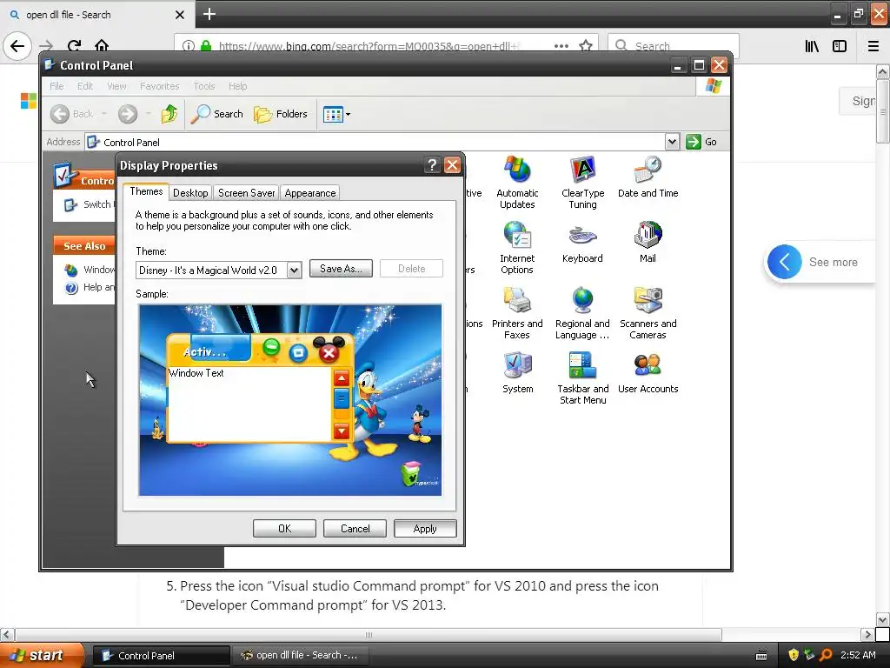The height and width of the screenshot is (668, 890).
Task: Expand the Address bar dropdown
Action: click(672, 142)
